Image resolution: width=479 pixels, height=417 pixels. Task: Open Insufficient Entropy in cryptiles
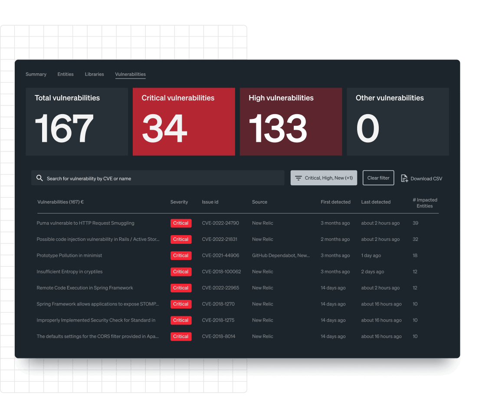[70, 272]
